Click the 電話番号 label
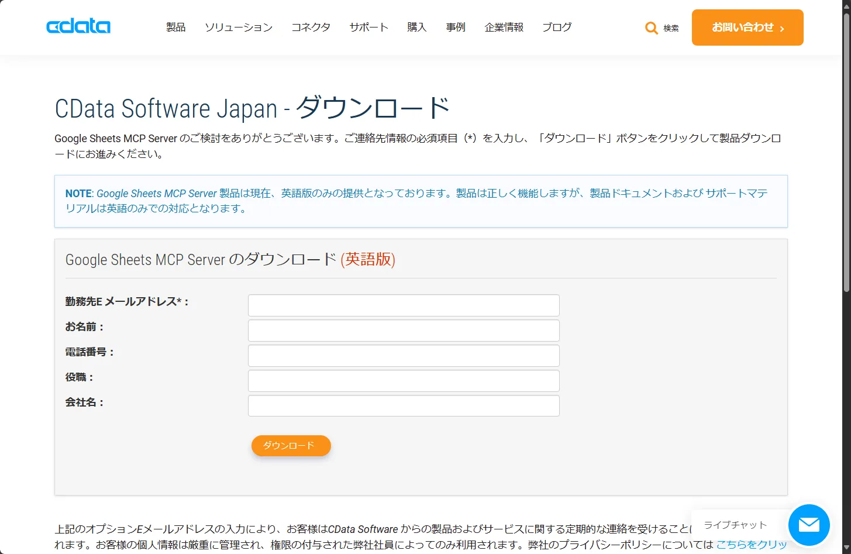The image size is (851, 554). coord(89,352)
